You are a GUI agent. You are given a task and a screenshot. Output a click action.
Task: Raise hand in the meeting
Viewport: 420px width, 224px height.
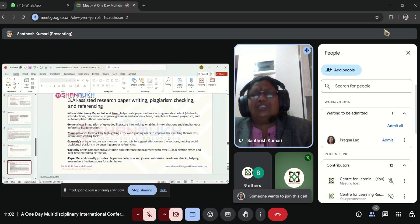click(245, 214)
